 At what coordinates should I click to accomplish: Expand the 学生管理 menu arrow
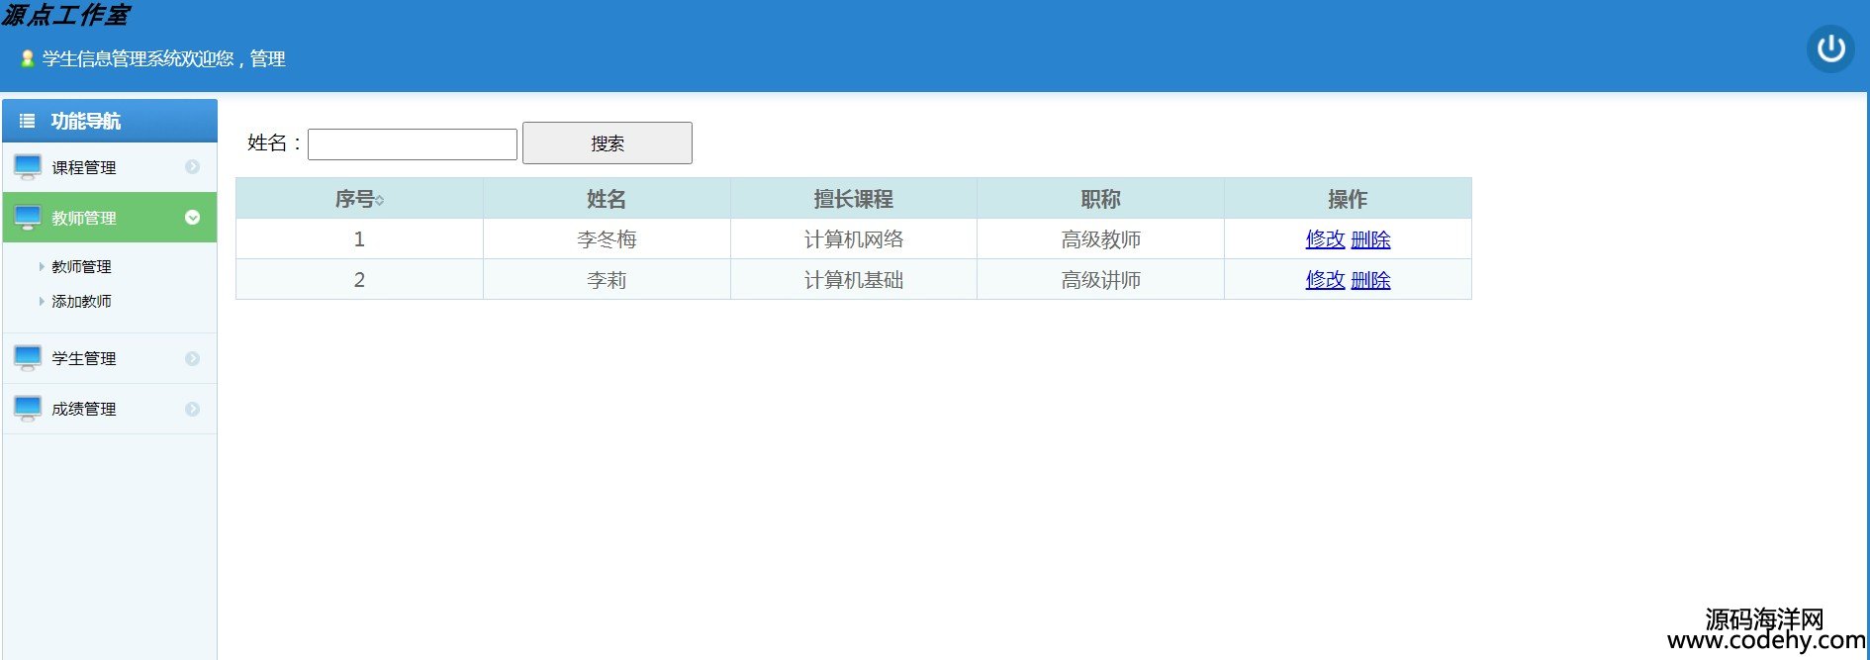point(193,358)
